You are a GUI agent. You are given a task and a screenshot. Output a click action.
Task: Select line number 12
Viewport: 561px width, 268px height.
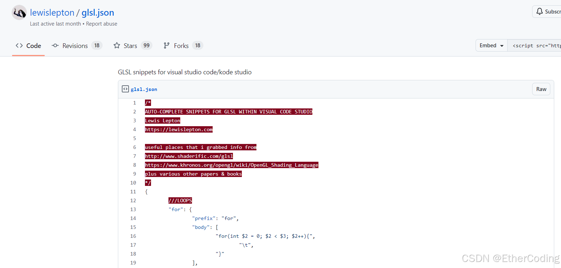(x=133, y=200)
